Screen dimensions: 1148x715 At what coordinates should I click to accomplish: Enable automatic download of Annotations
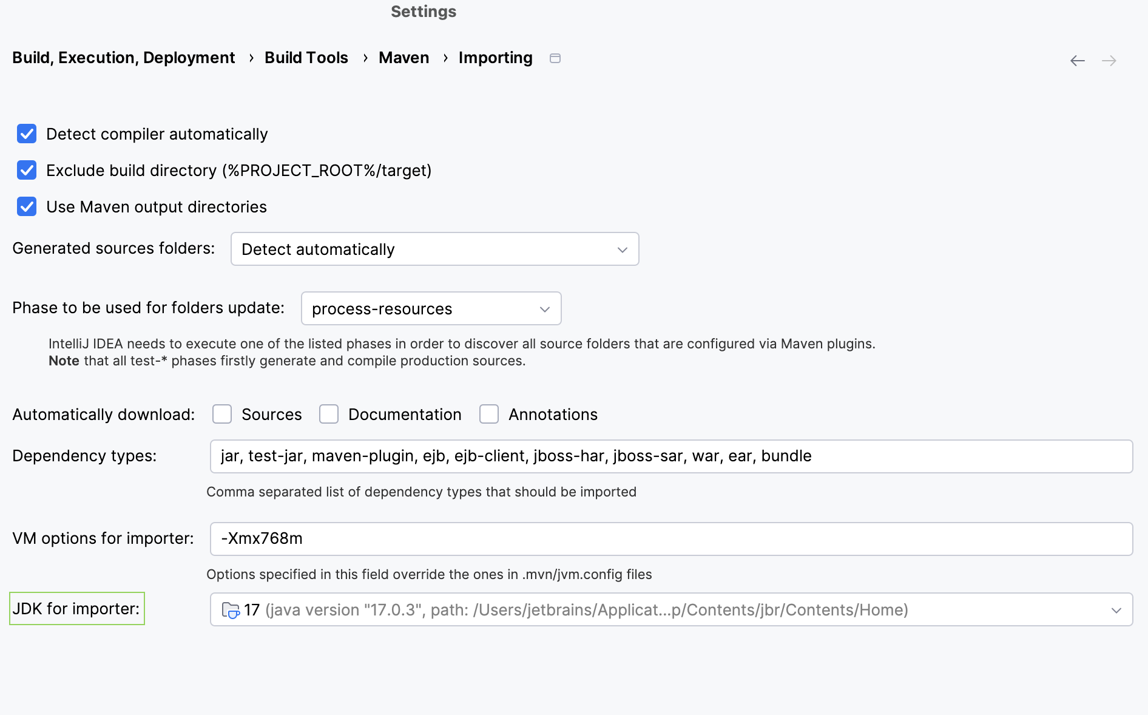[x=488, y=414]
